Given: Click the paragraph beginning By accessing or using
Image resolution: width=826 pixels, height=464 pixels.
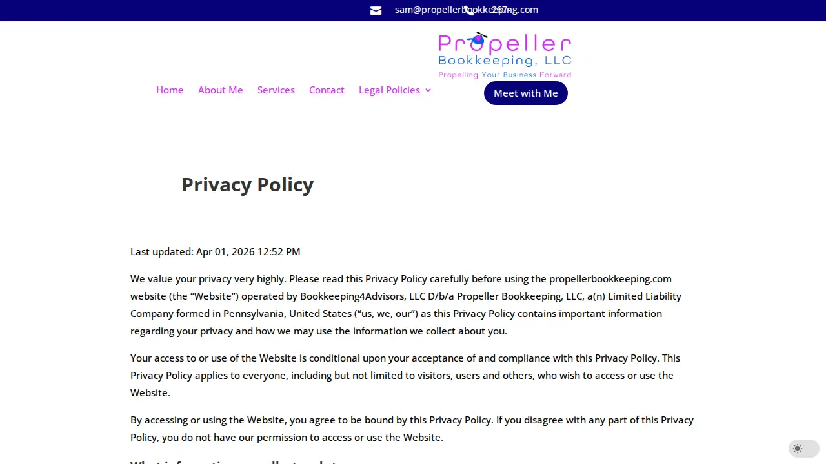Looking at the screenshot, I should [x=412, y=429].
